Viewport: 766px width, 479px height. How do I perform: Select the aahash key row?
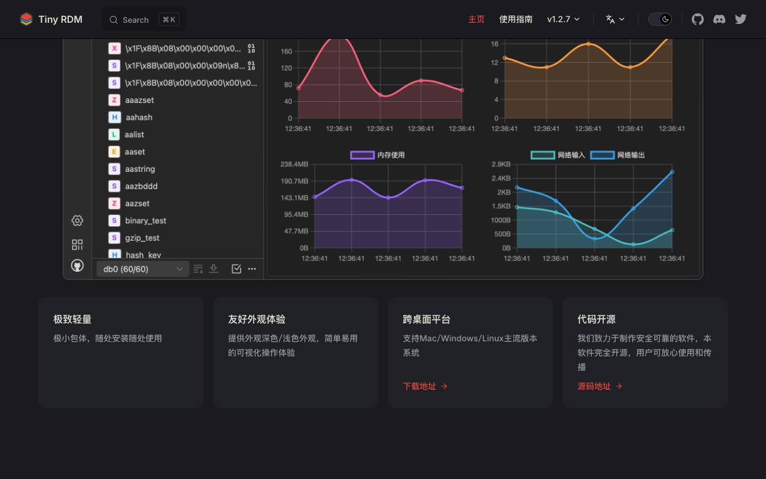point(178,117)
